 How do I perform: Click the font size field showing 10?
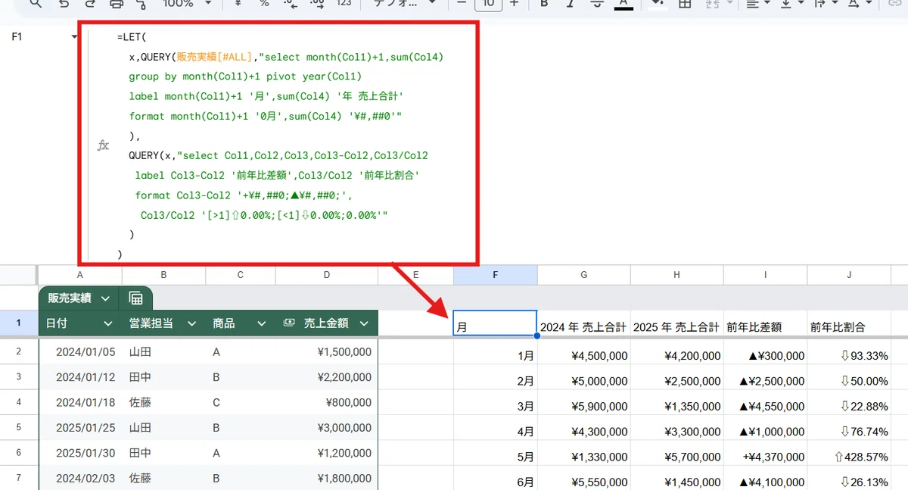tap(489, 4)
